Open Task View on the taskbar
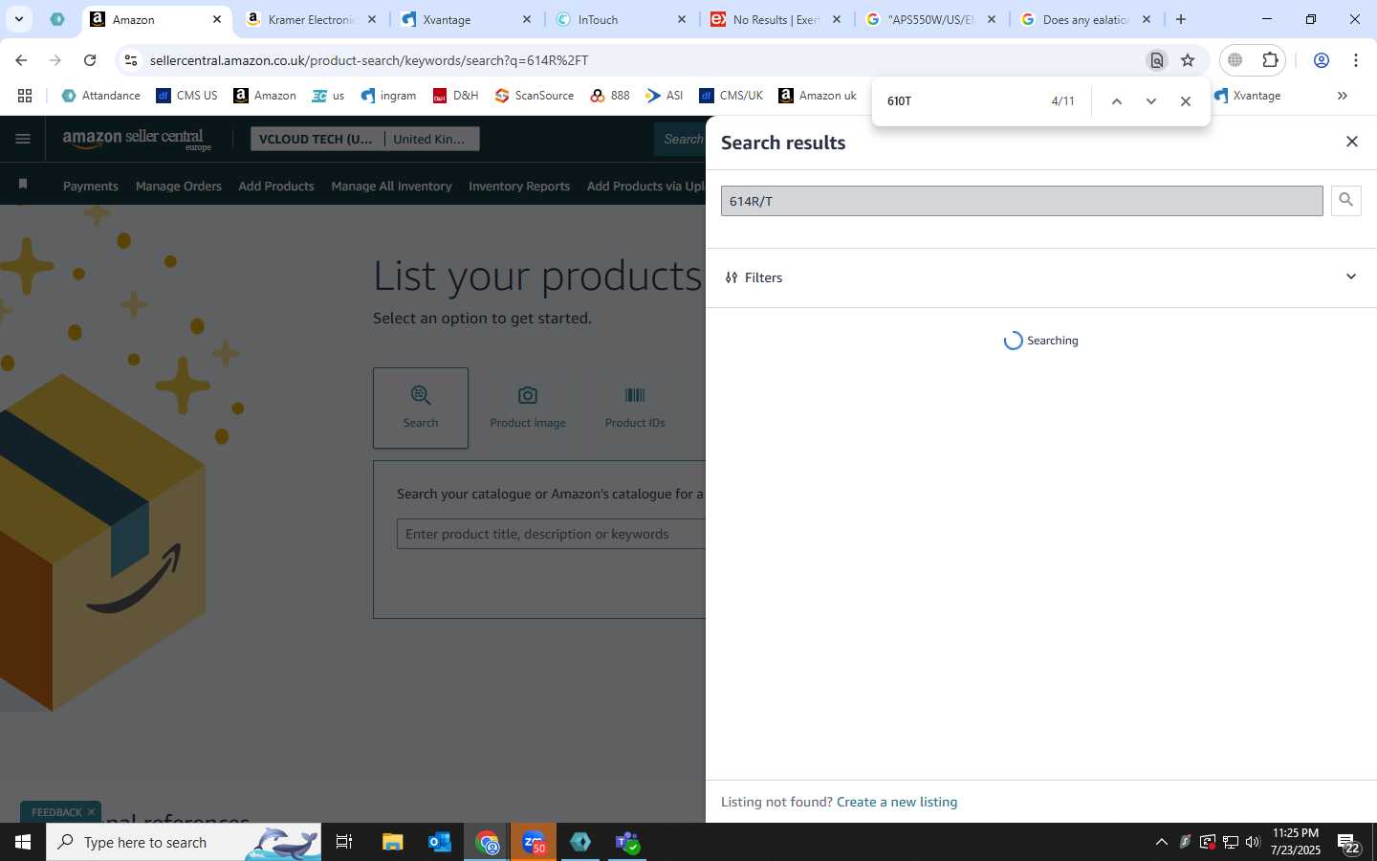This screenshot has width=1377, height=861. click(x=344, y=842)
